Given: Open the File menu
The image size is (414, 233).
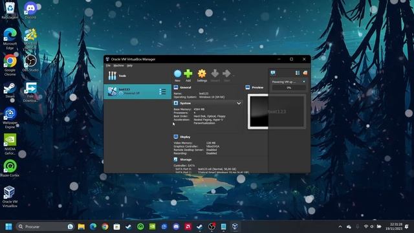Looking at the screenshot, I should (x=108, y=65).
